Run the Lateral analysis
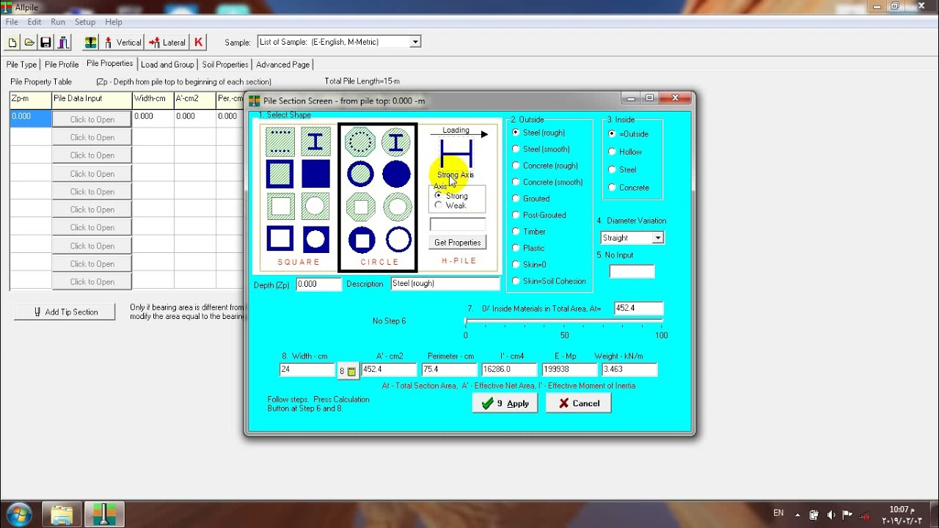 [x=167, y=43]
